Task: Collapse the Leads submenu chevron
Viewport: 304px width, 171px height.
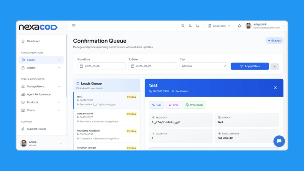Action: [x=59, y=60]
